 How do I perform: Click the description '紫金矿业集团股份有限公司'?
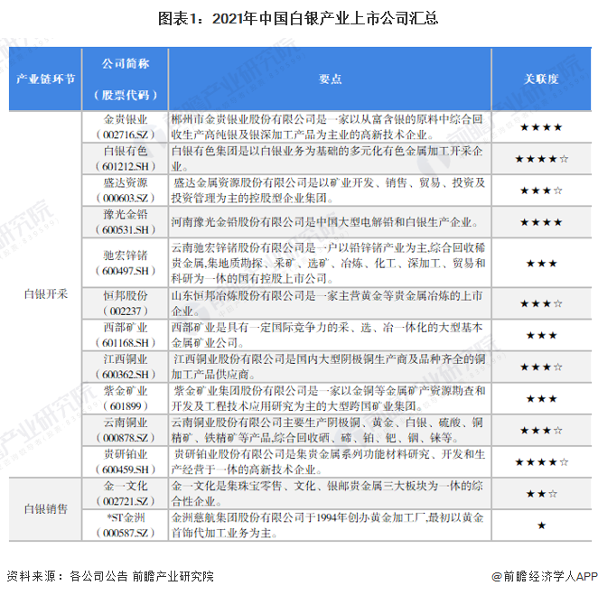(x=328, y=398)
